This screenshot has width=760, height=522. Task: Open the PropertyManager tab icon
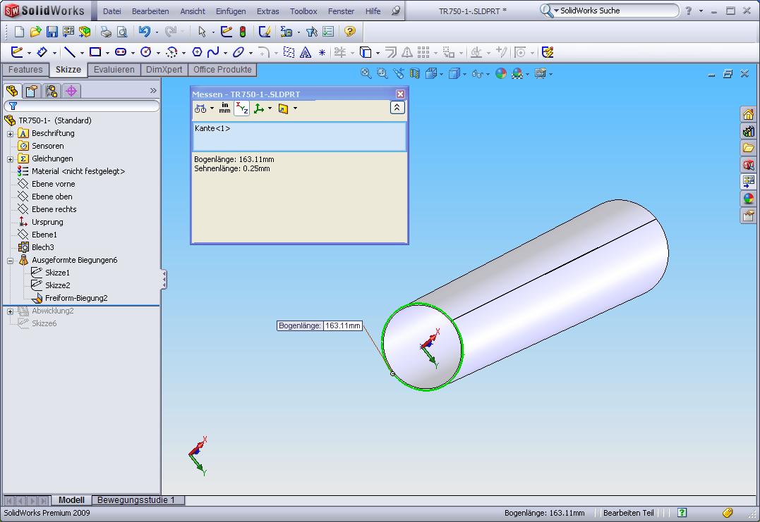click(32, 90)
